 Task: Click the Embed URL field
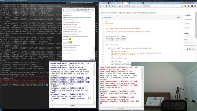tap(190, 36)
